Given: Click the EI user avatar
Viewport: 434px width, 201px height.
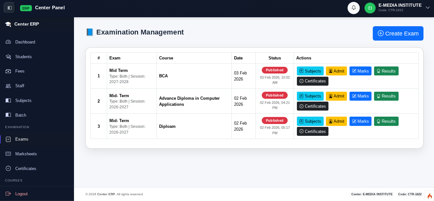Looking at the screenshot, I should tap(370, 8).
